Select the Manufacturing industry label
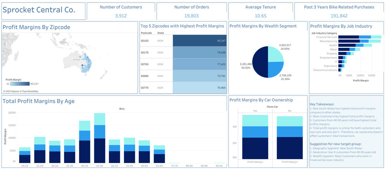The width and height of the screenshot is (386, 170). [328, 41]
